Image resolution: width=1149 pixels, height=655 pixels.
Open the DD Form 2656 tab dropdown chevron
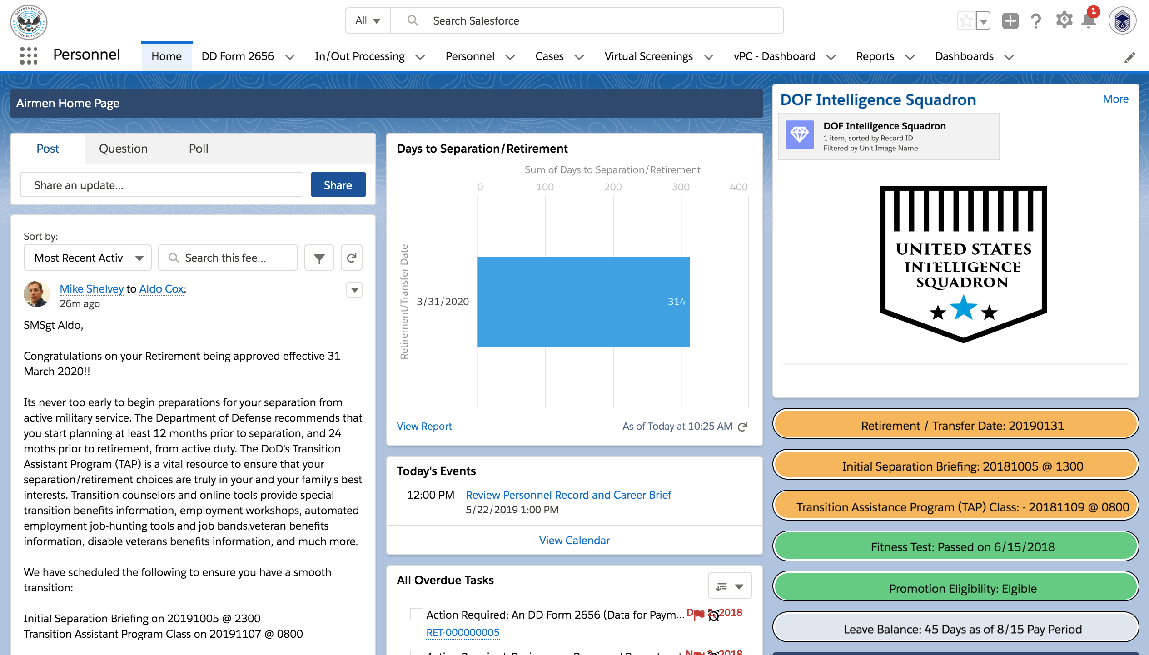[x=290, y=57]
